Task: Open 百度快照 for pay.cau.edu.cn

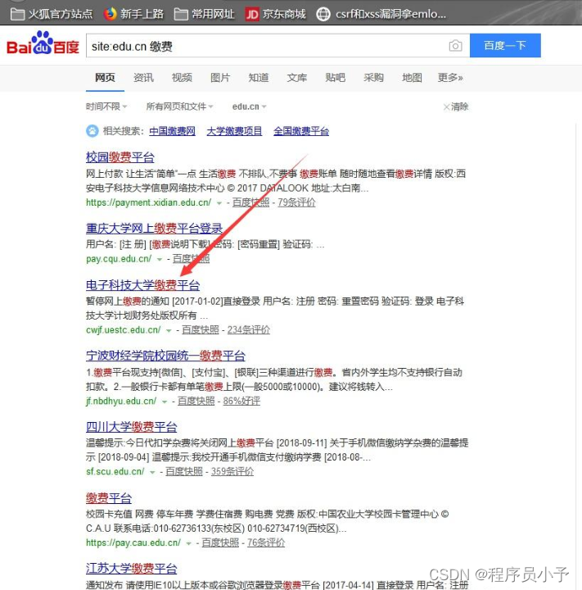Action: coord(220,542)
